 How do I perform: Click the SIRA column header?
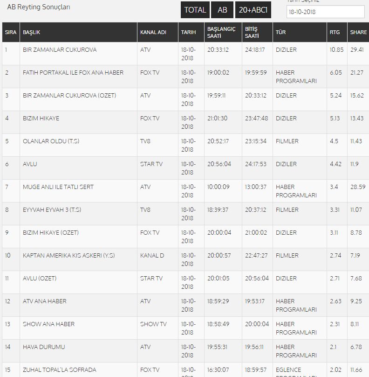click(11, 32)
